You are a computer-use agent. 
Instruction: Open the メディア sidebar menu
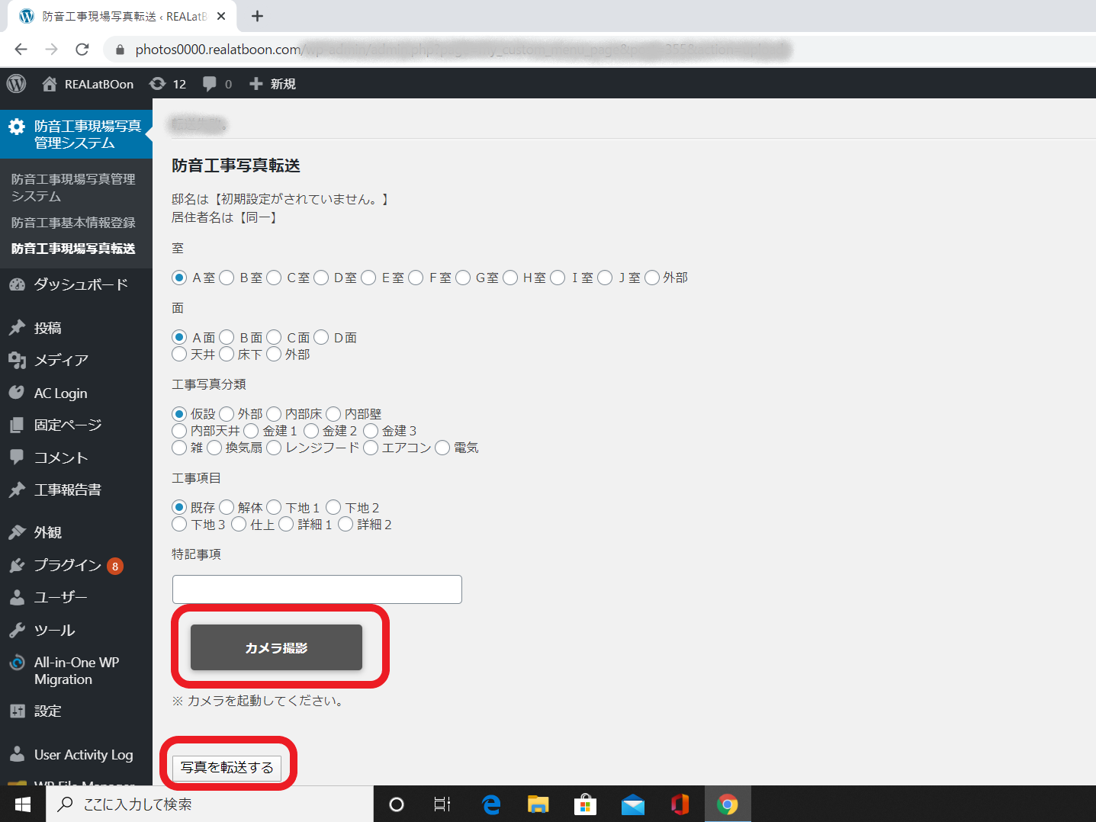coord(61,360)
